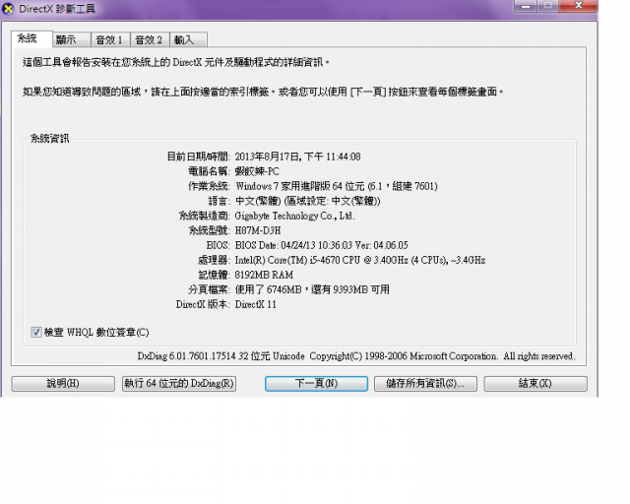Open the 音效 2 tab
The height and width of the screenshot is (504, 630).
tap(150, 39)
